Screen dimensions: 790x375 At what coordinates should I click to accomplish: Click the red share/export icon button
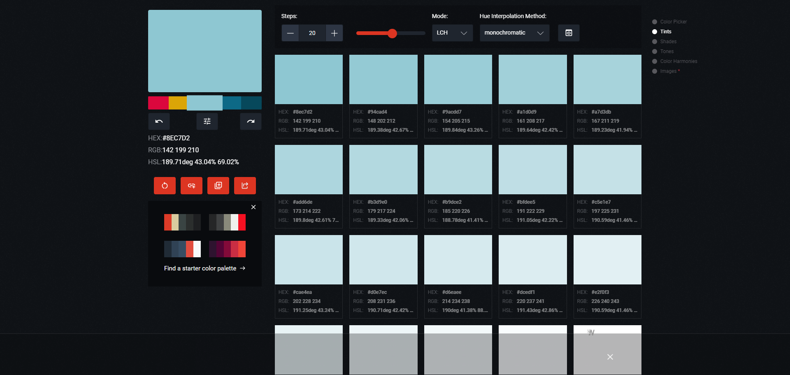tap(245, 186)
